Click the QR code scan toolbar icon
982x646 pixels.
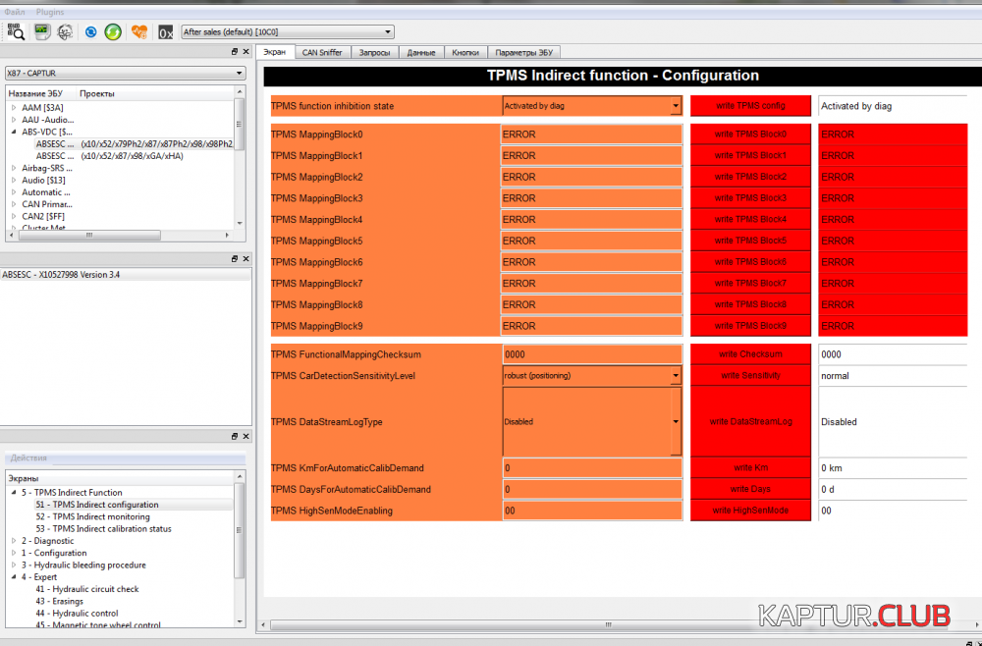[16, 31]
